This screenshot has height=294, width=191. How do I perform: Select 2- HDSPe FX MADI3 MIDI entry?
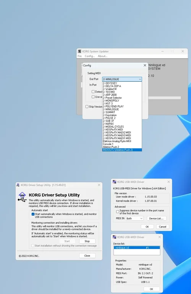click(122, 136)
